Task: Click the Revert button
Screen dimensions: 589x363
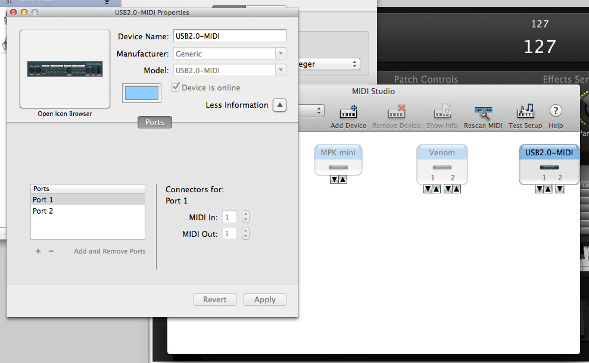Action: tap(215, 299)
